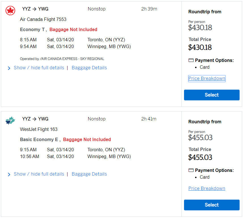Show full details for WestJet Flight 163
Viewport: 243px width, 218px height.
coord(39,174)
